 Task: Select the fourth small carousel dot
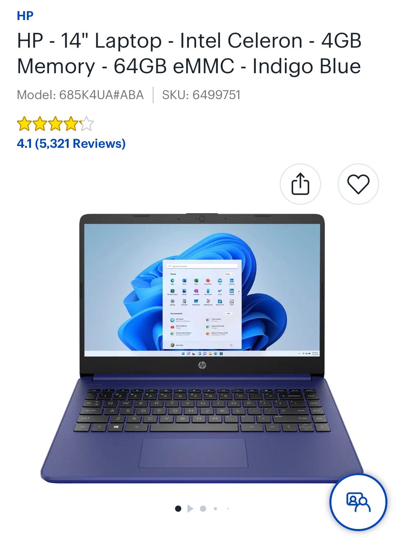pos(215,508)
